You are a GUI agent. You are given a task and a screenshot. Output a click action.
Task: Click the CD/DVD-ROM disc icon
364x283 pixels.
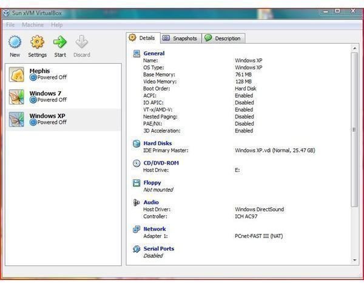click(136, 163)
